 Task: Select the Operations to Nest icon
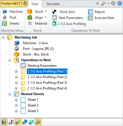click(x=17, y=60)
